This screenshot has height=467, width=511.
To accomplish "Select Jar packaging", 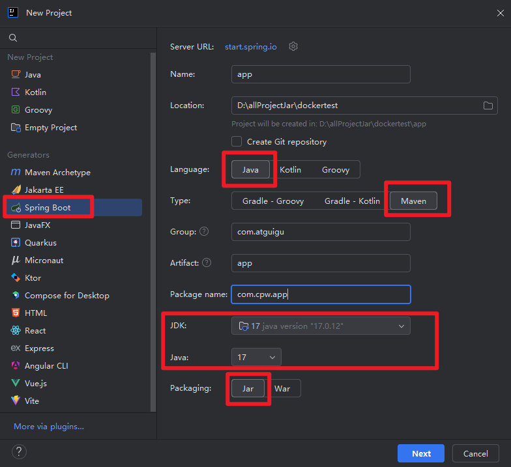I will coord(248,388).
